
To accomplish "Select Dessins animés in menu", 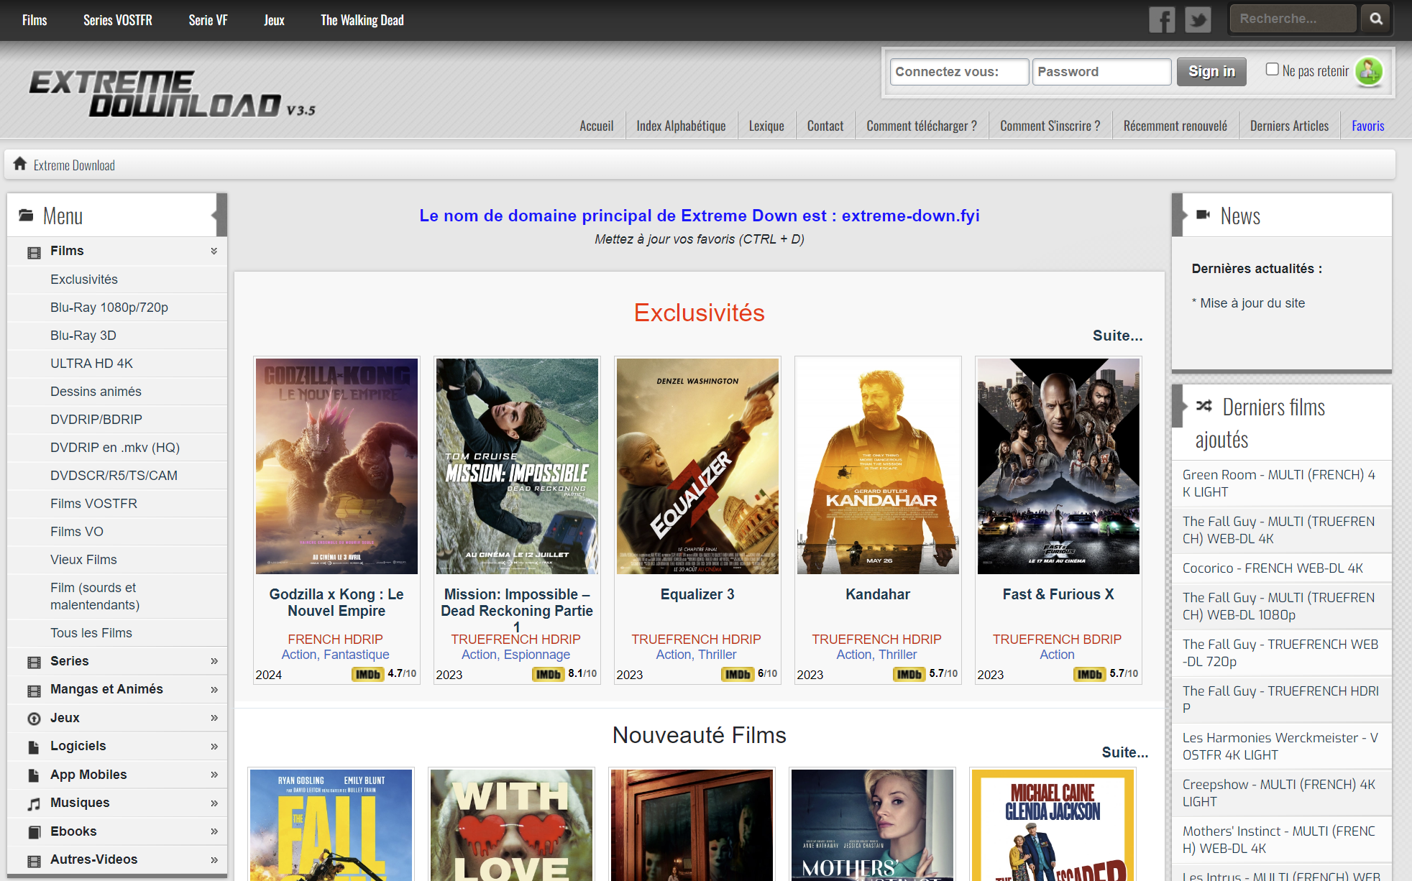I will [96, 391].
